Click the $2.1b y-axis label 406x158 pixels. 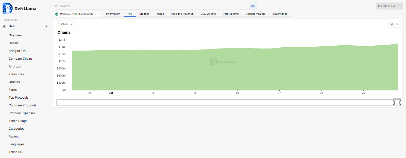pyautogui.click(x=62, y=40)
